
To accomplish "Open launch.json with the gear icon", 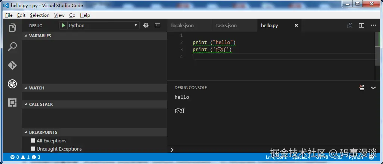I will 146,25.
